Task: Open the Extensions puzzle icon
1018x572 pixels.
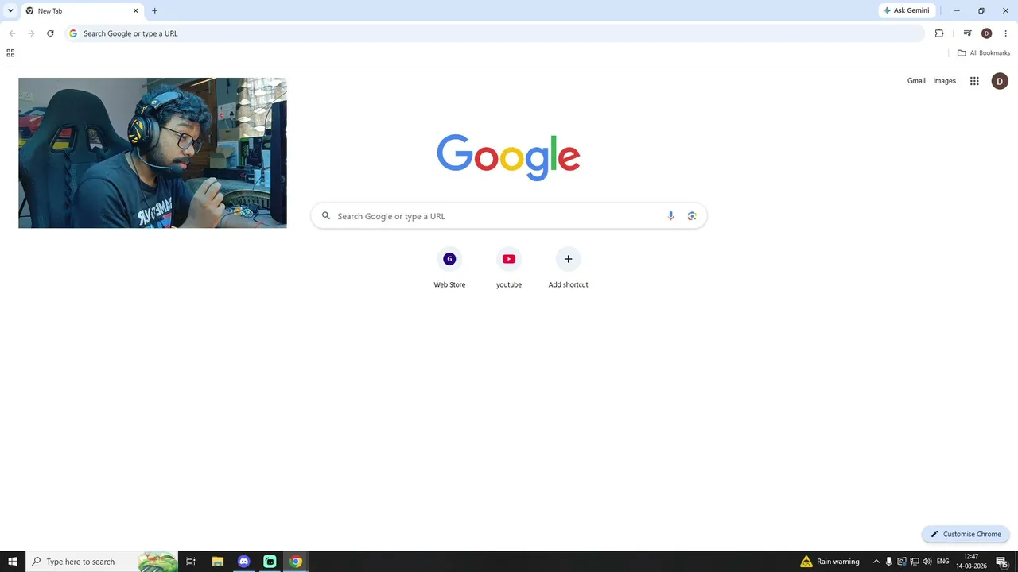Action: (x=939, y=33)
